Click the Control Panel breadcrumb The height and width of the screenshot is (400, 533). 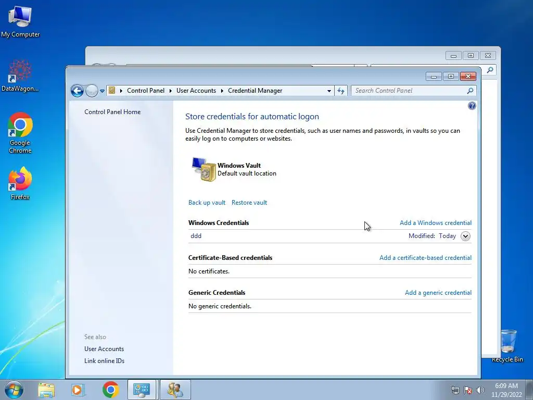tap(146, 91)
